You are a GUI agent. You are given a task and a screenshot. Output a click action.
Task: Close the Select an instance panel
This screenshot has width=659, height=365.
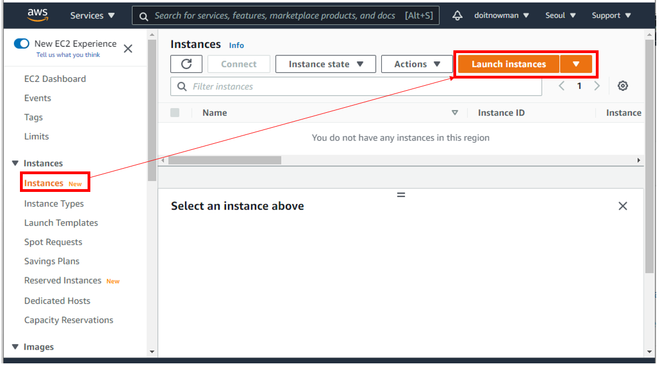pyautogui.click(x=622, y=206)
